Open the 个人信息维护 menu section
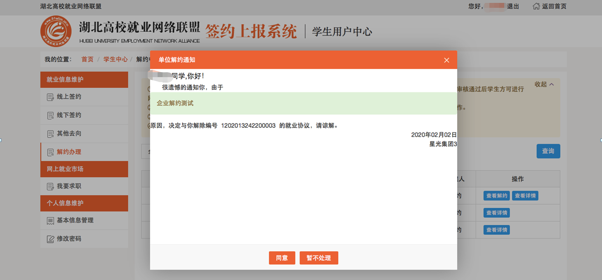The height and width of the screenshot is (280, 602). [x=84, y=203]
